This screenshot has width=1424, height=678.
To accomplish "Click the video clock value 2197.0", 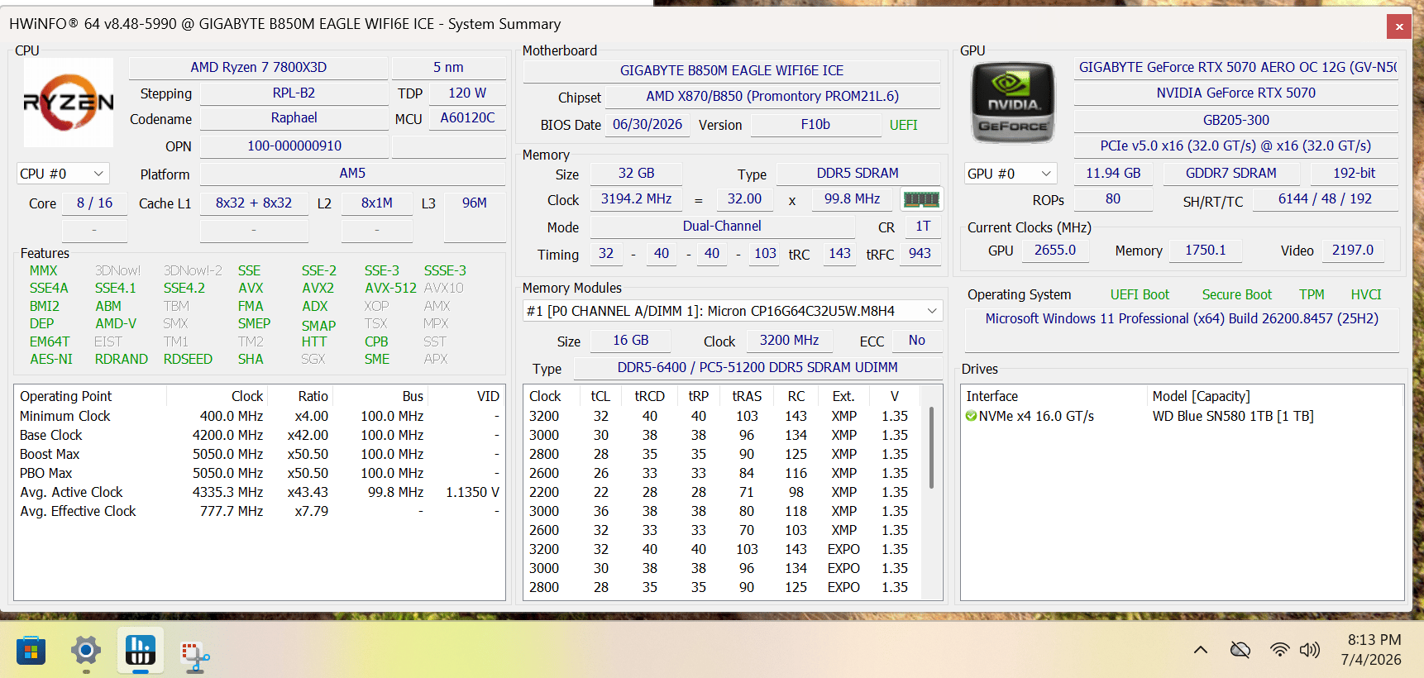I will [1353, 251].
